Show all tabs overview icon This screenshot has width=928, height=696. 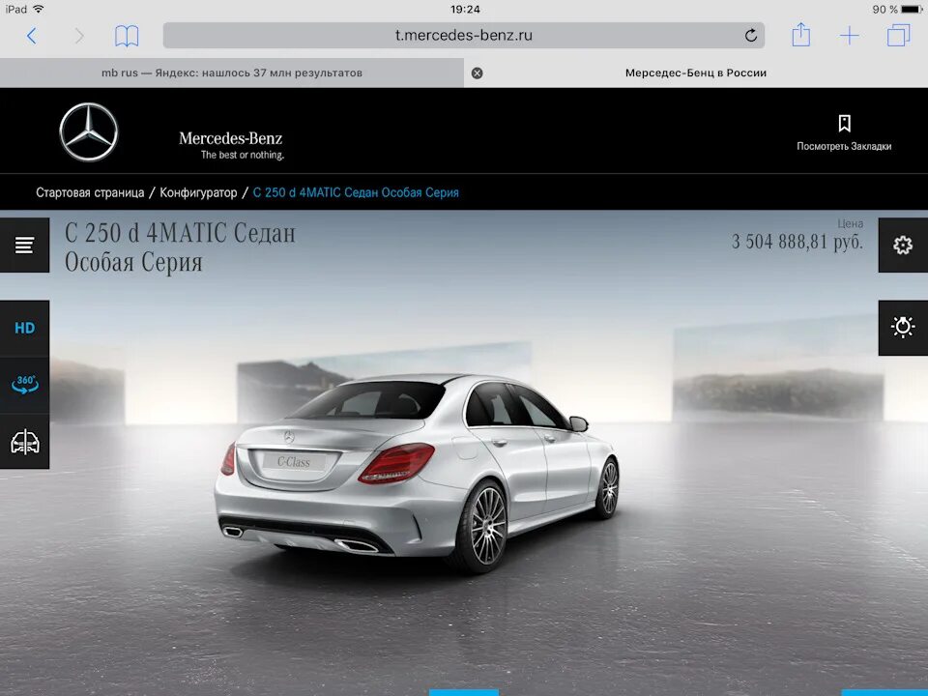click(898, 36)
